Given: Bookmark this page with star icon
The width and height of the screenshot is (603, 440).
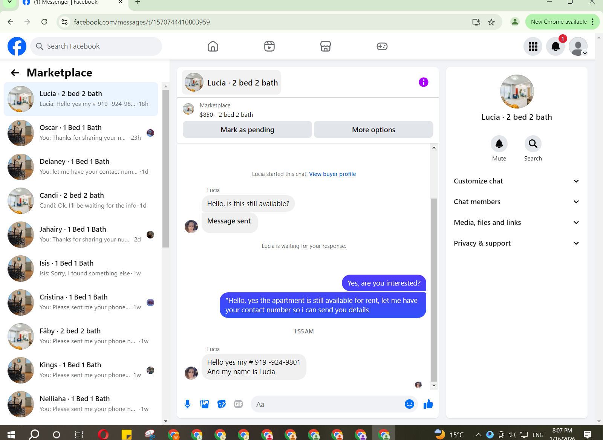Looking at the screenshot, I should pyautogui.click(x=491, y=22).
